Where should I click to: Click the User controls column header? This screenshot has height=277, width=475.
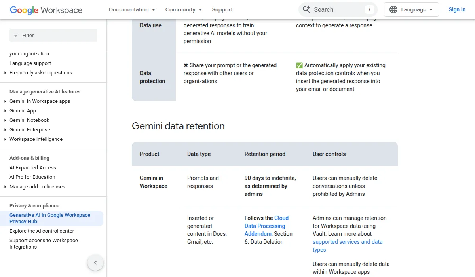[x=329, y=154]
